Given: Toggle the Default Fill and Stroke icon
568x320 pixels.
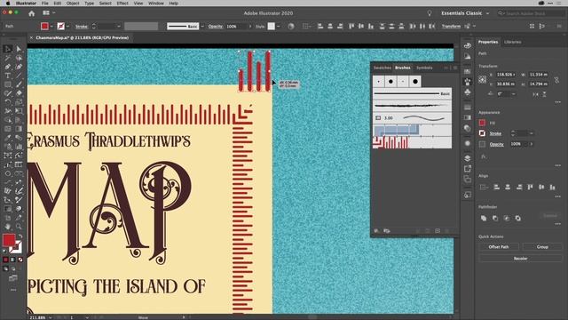Looking at the screenshot, I should coord(4,251).
